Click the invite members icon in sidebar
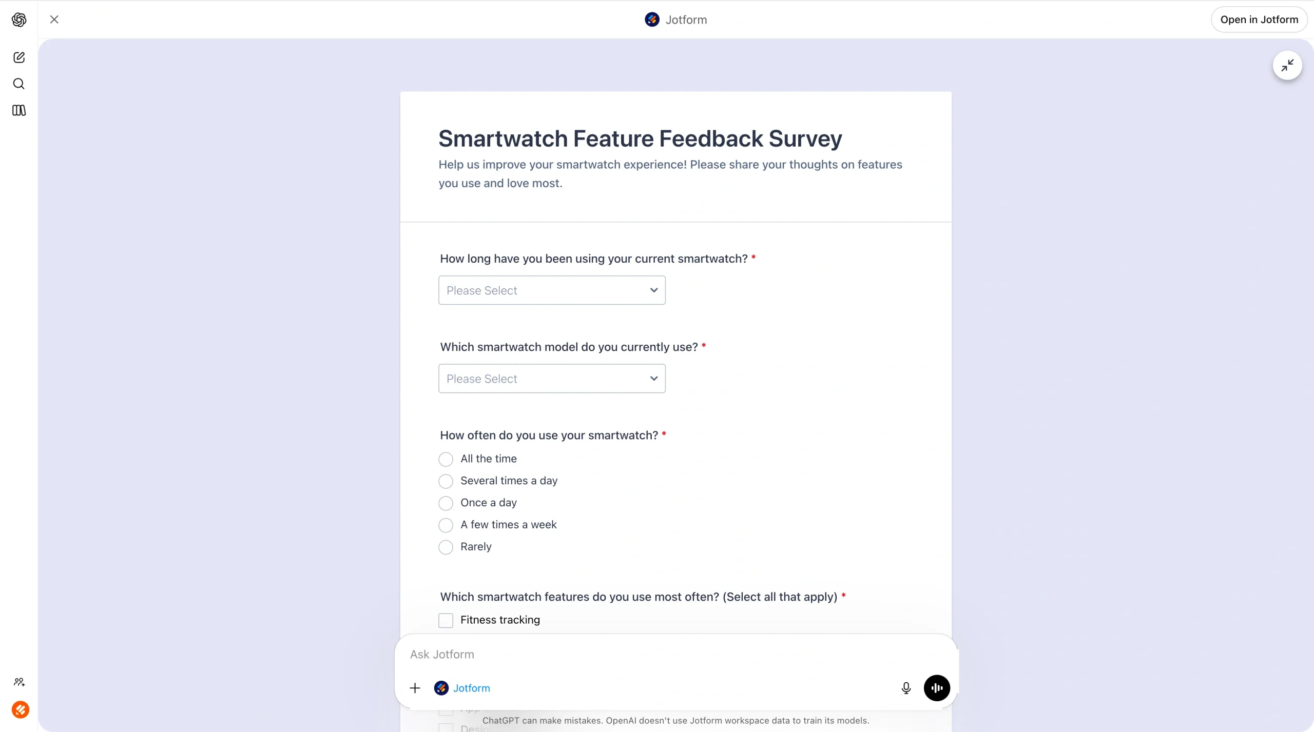This screenshot has width=1314, height=732. (x=19, y=682)
